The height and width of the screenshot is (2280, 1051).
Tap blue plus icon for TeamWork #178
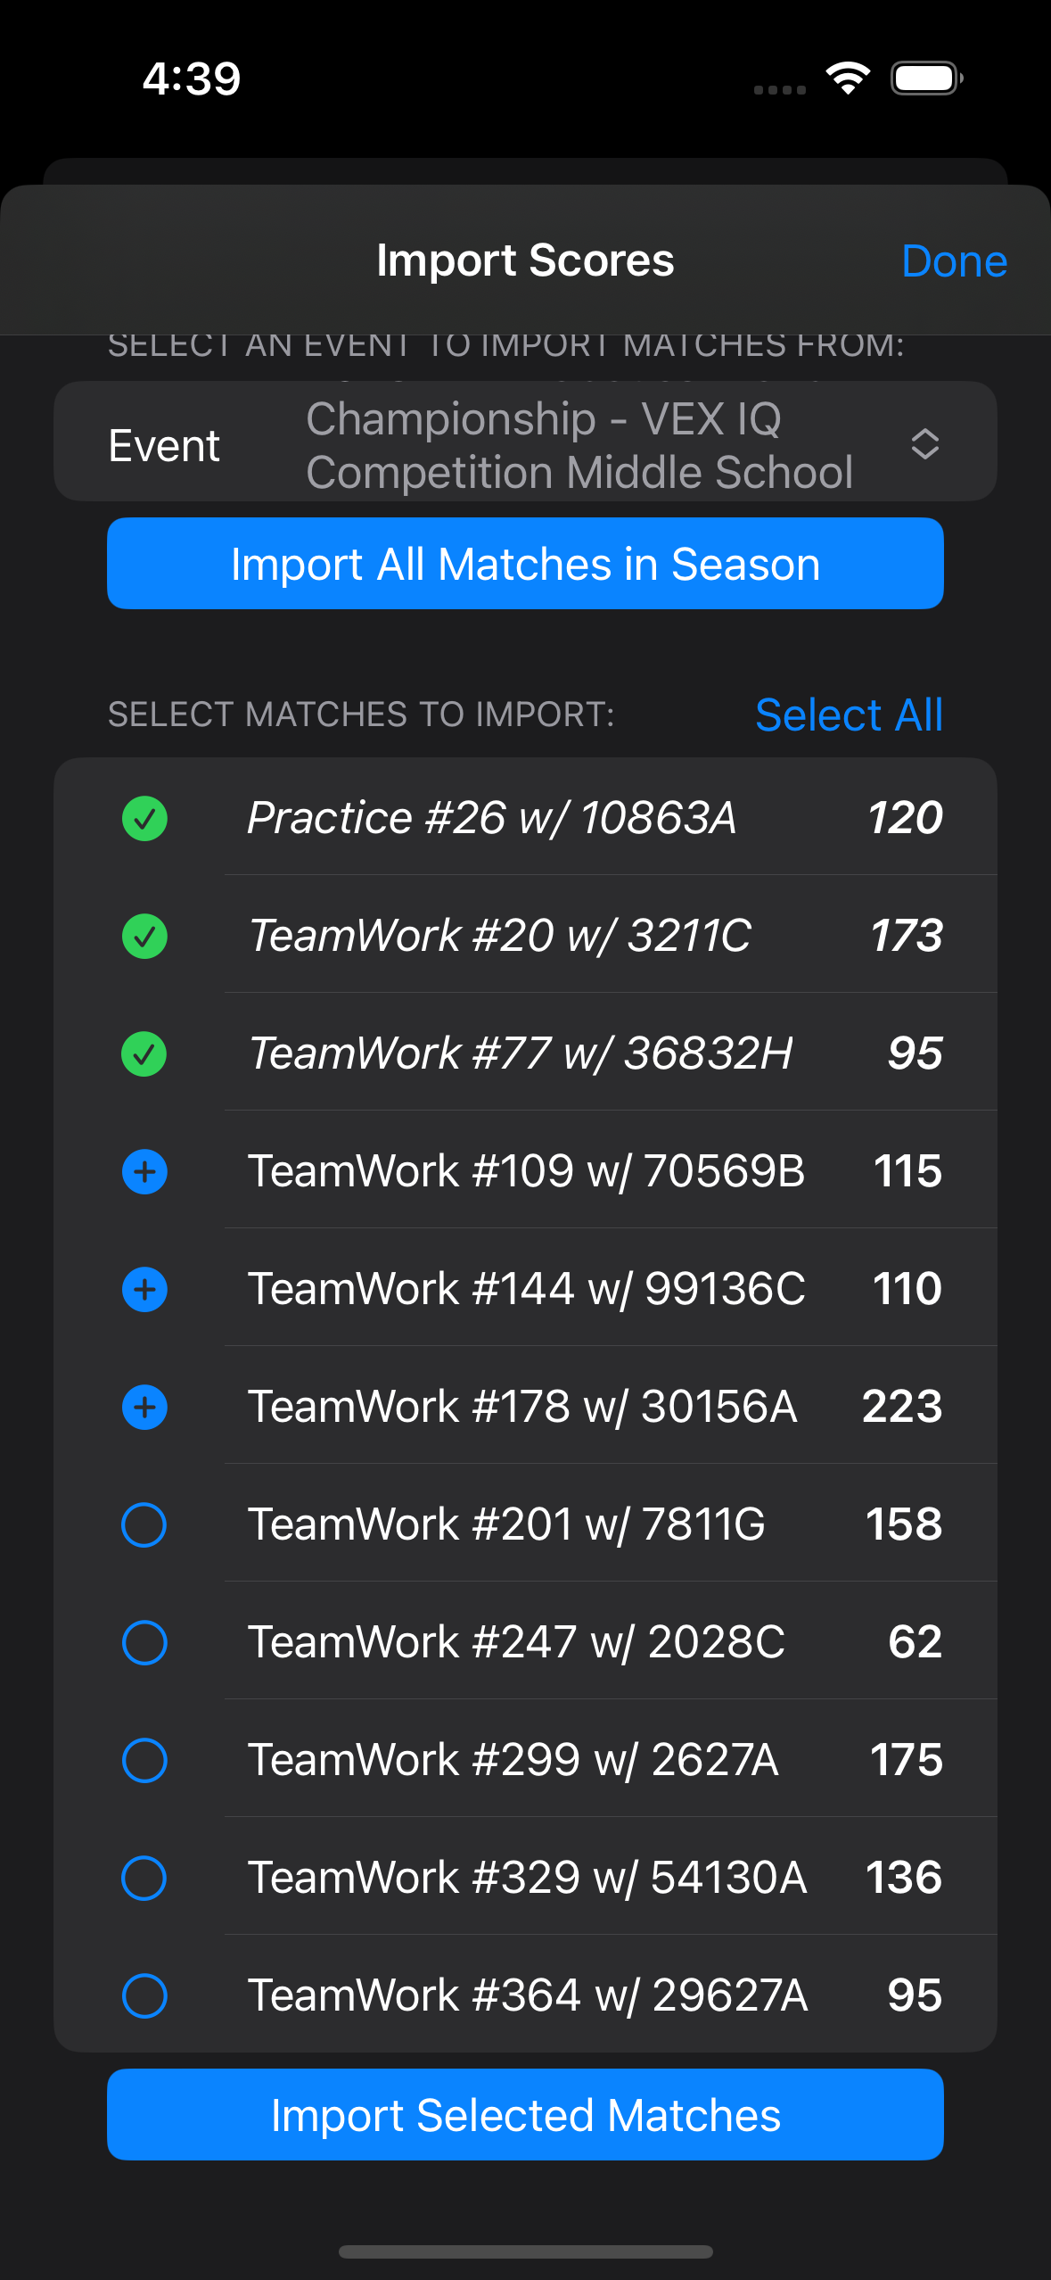144,1407
